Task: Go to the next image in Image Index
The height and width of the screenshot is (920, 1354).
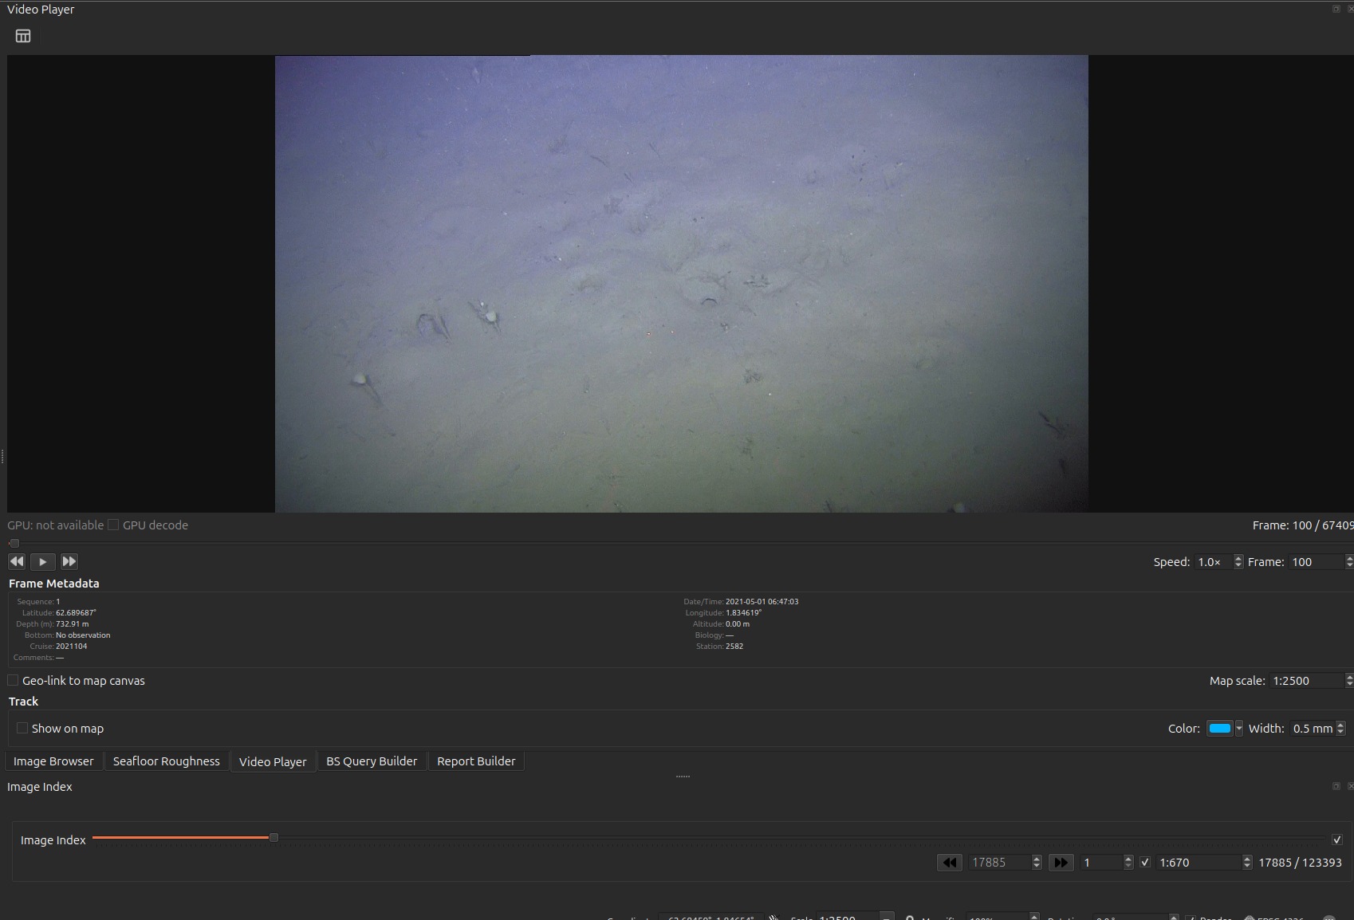Action: [x=1061, y=863]
